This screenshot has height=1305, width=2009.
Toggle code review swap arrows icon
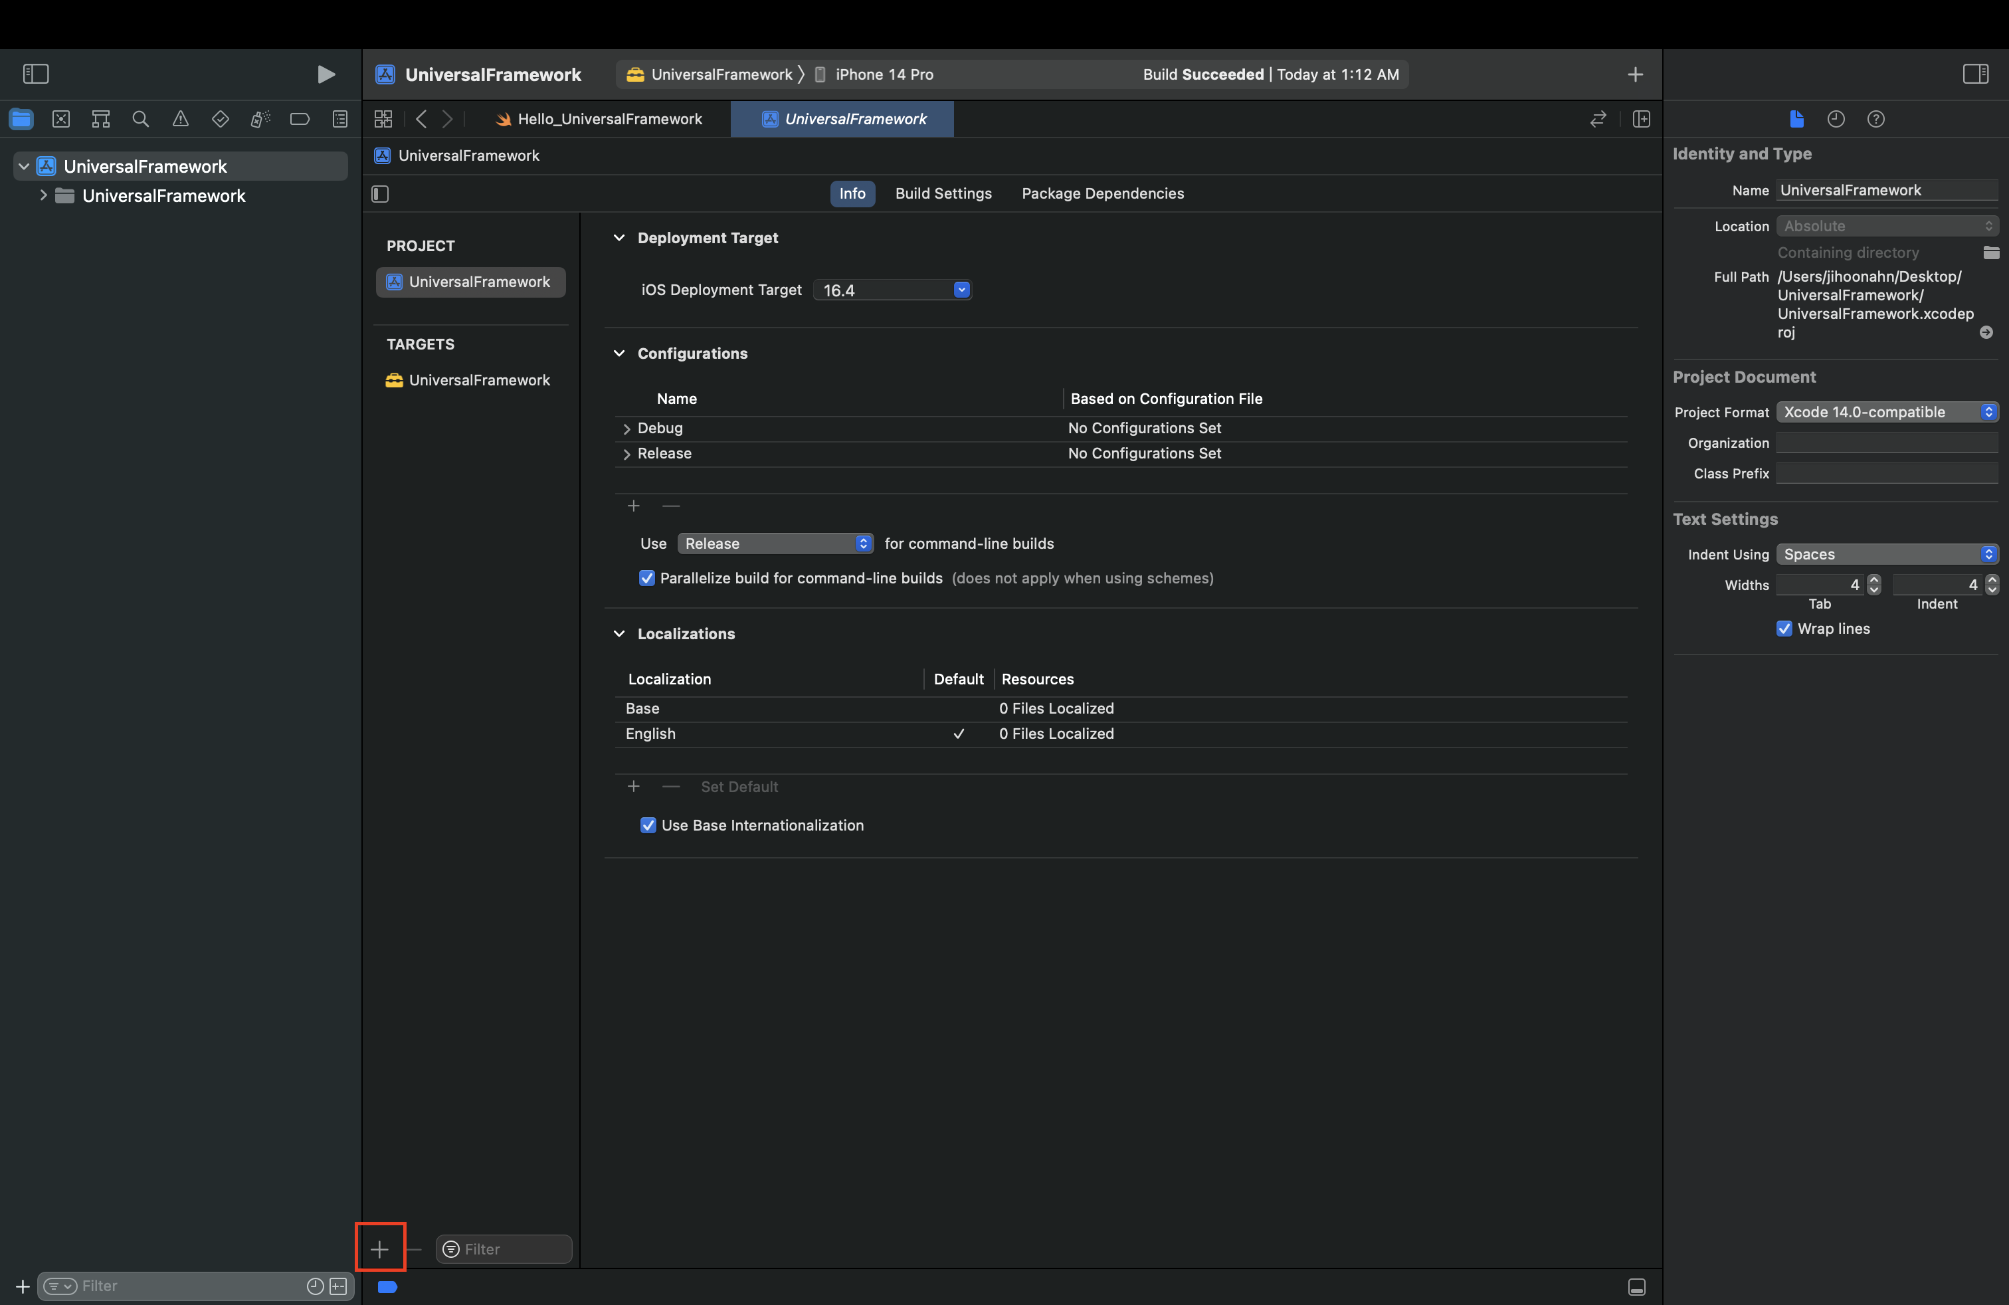[1598, 119]
